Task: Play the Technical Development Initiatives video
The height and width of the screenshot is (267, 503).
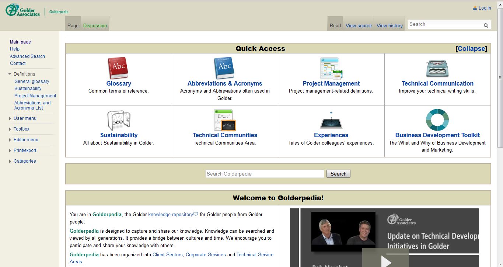Action: pyautogui.click(x=385, y=260)
